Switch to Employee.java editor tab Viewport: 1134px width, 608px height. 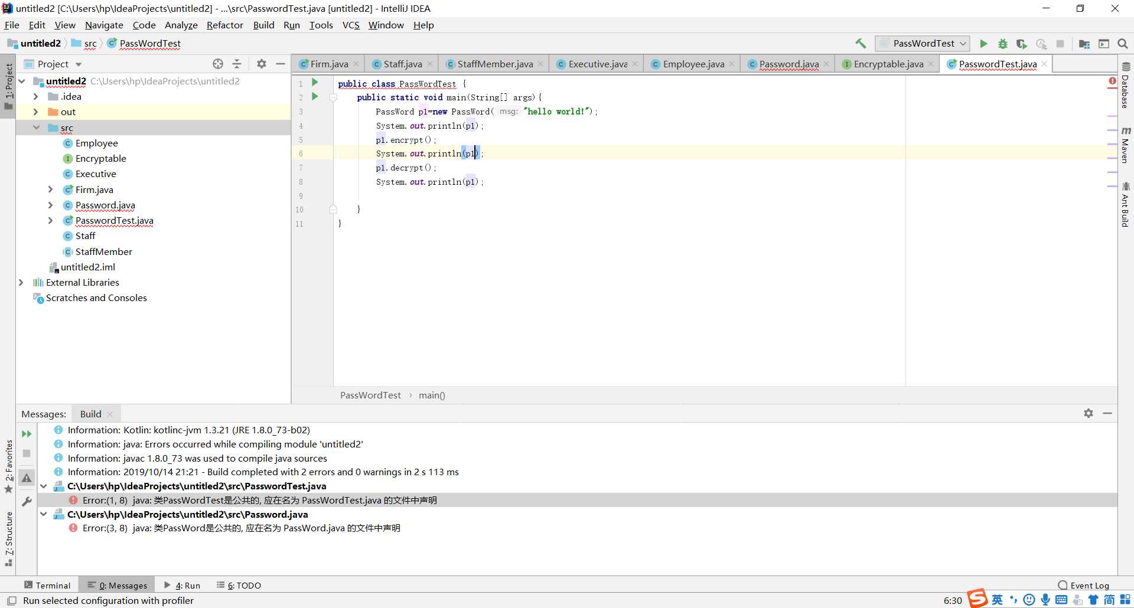click(x=693, y=64)
